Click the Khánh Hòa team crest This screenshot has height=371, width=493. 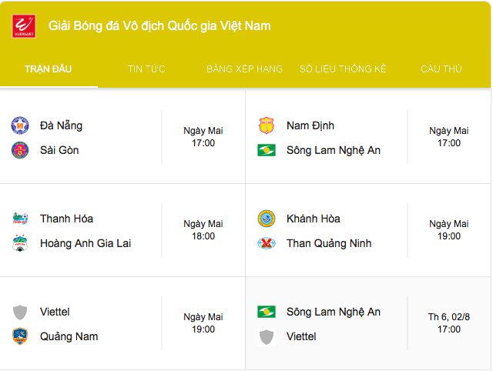pos(267,219)
